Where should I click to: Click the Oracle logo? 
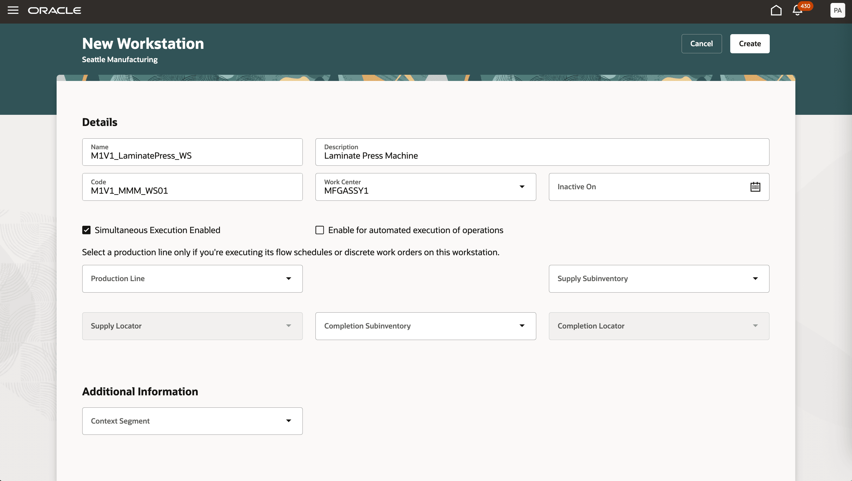tap(55, 11)
